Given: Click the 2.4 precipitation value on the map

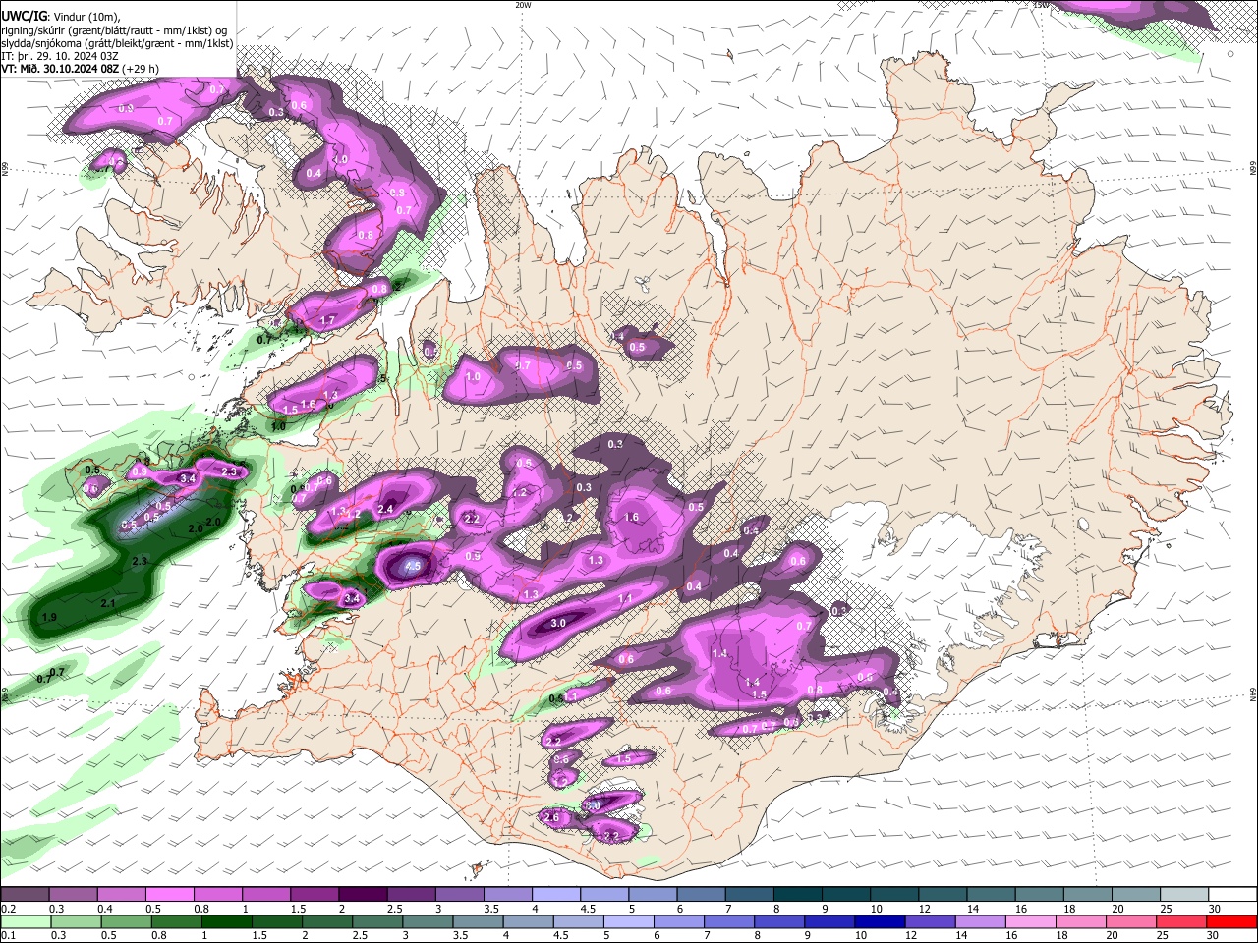Looking at the screenshot, I should (385, 509).
